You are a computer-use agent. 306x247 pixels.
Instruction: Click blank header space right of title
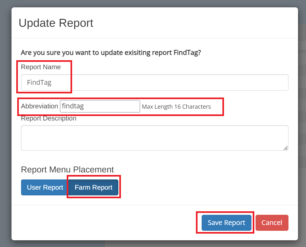pos(195,23)
